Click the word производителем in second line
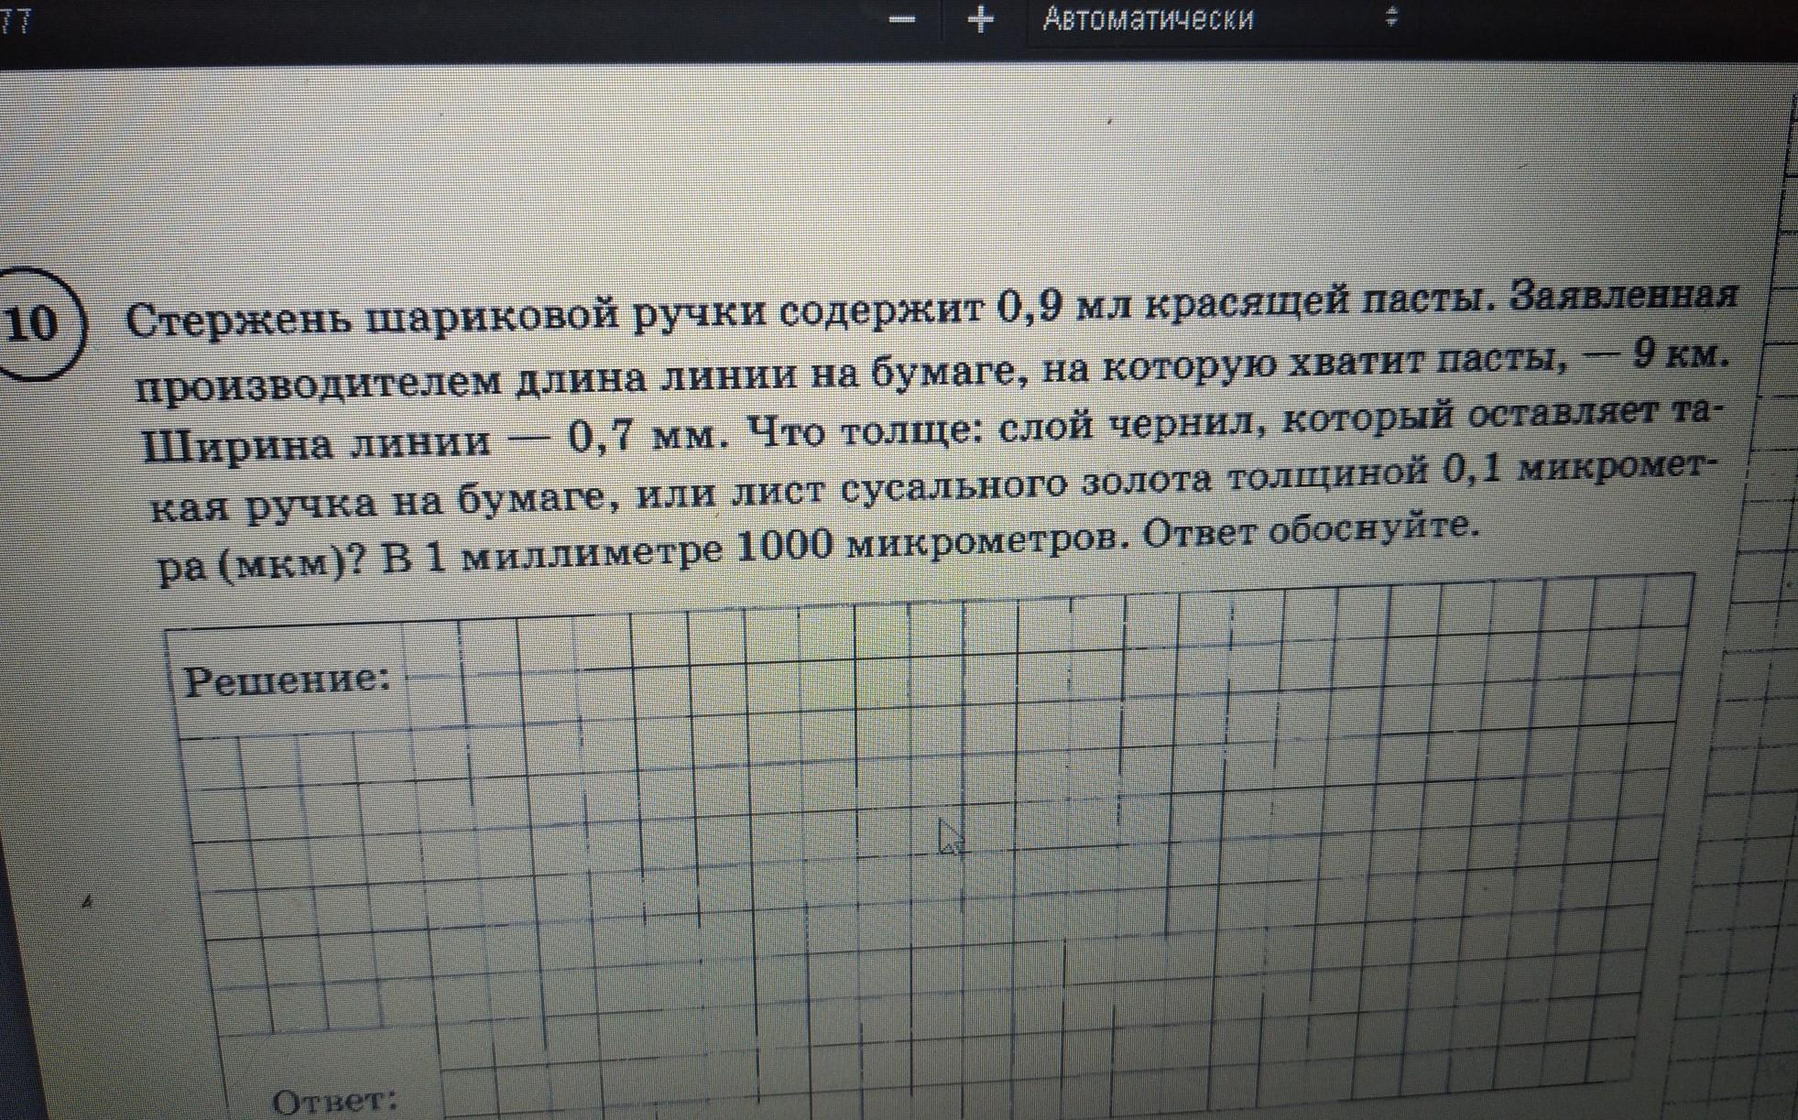Viewport: 1798px width, 1120px height. [x=317, y=386]
